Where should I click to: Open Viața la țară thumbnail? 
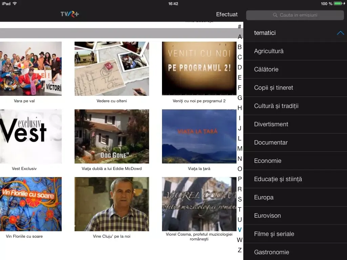click(199, 136)
